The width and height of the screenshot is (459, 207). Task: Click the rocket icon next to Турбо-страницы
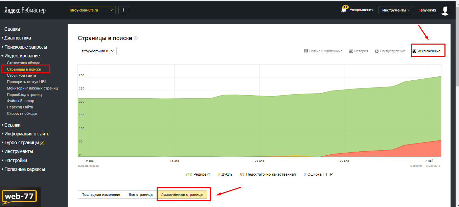[x=42, y=143]
